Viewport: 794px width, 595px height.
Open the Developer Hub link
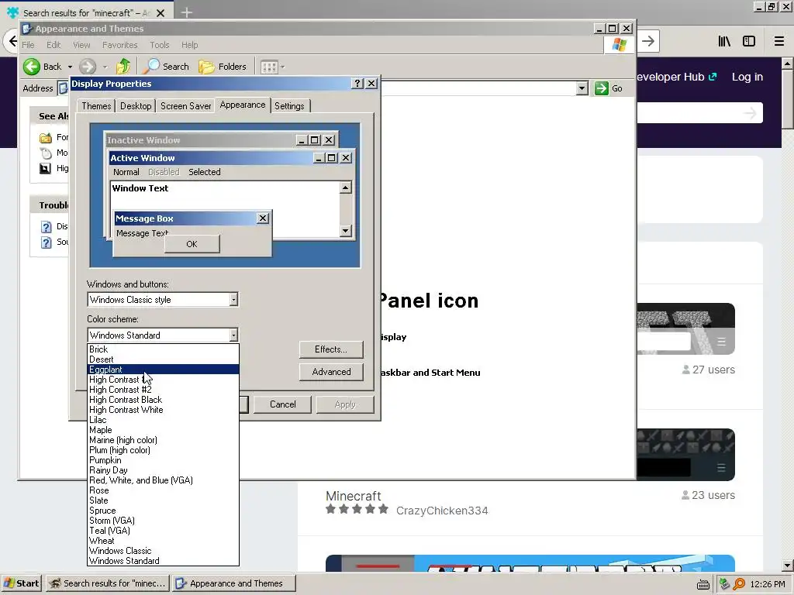(x=676, y=77)
